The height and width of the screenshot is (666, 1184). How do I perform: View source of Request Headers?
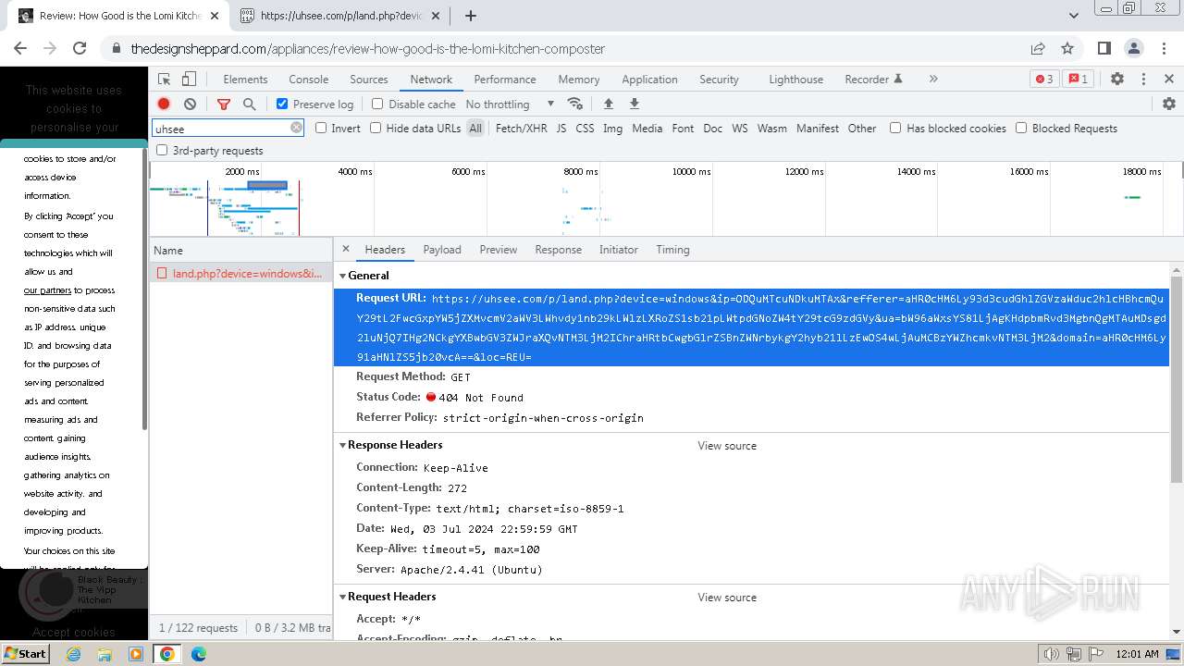pos(727,598)
